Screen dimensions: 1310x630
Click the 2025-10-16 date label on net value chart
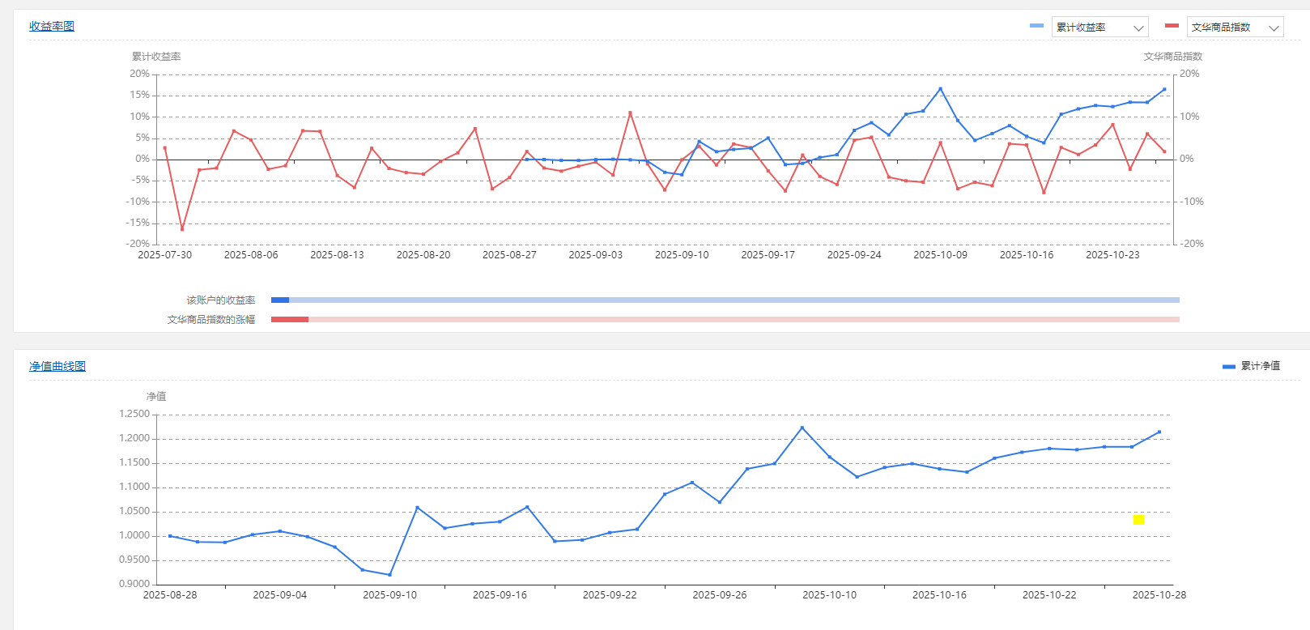(939, 595)
